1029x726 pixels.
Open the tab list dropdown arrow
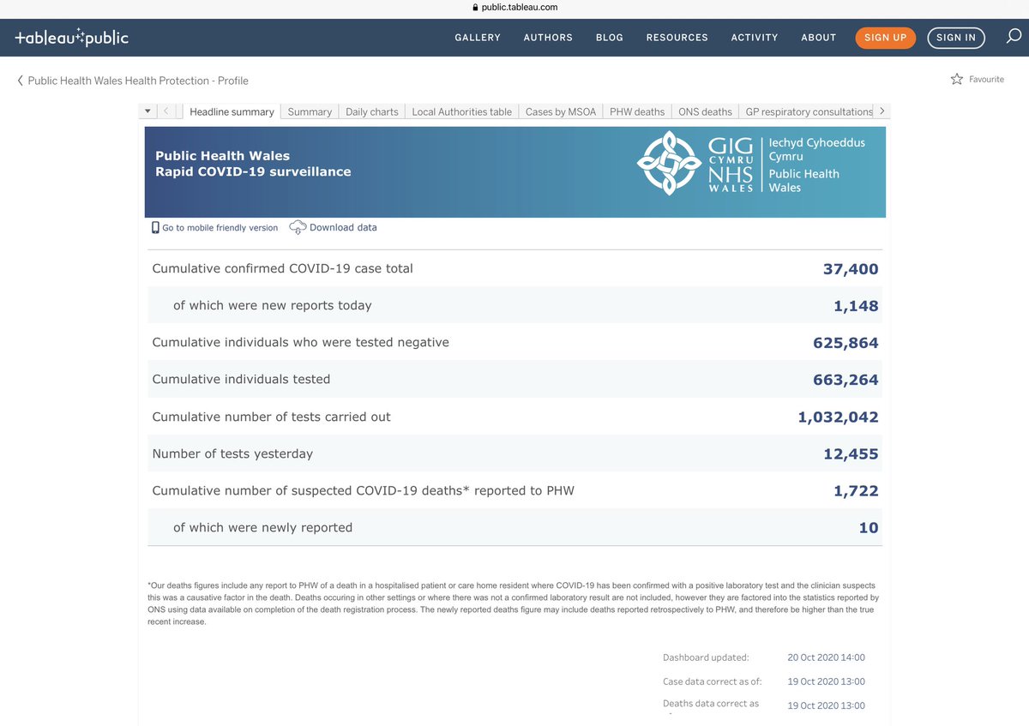click(147, 111)
